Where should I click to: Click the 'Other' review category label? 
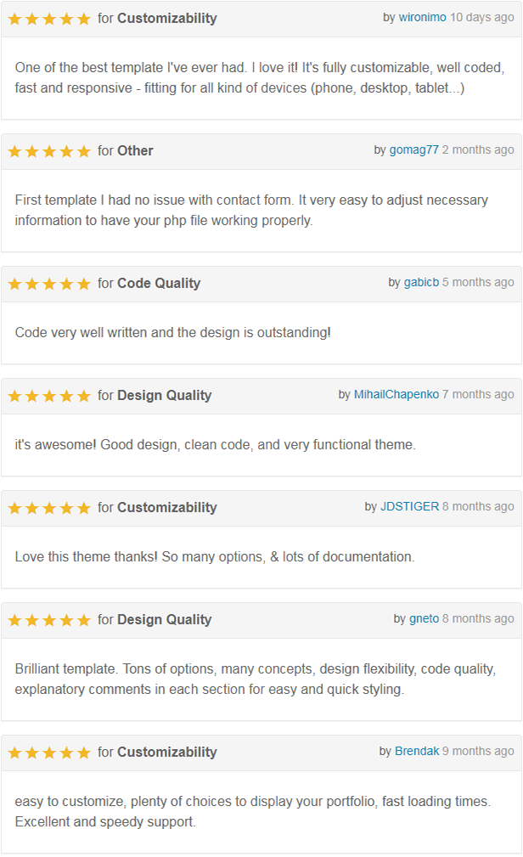coord(135,151)
